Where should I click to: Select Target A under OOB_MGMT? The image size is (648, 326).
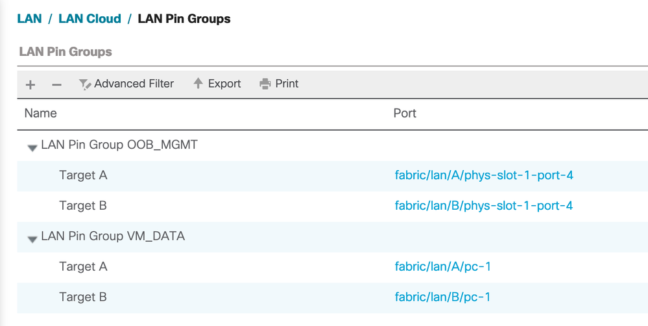83,175
